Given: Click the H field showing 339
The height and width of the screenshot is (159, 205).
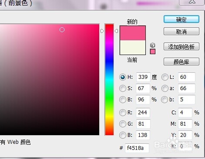Looking at the screenshot, I should pos(143,77).
